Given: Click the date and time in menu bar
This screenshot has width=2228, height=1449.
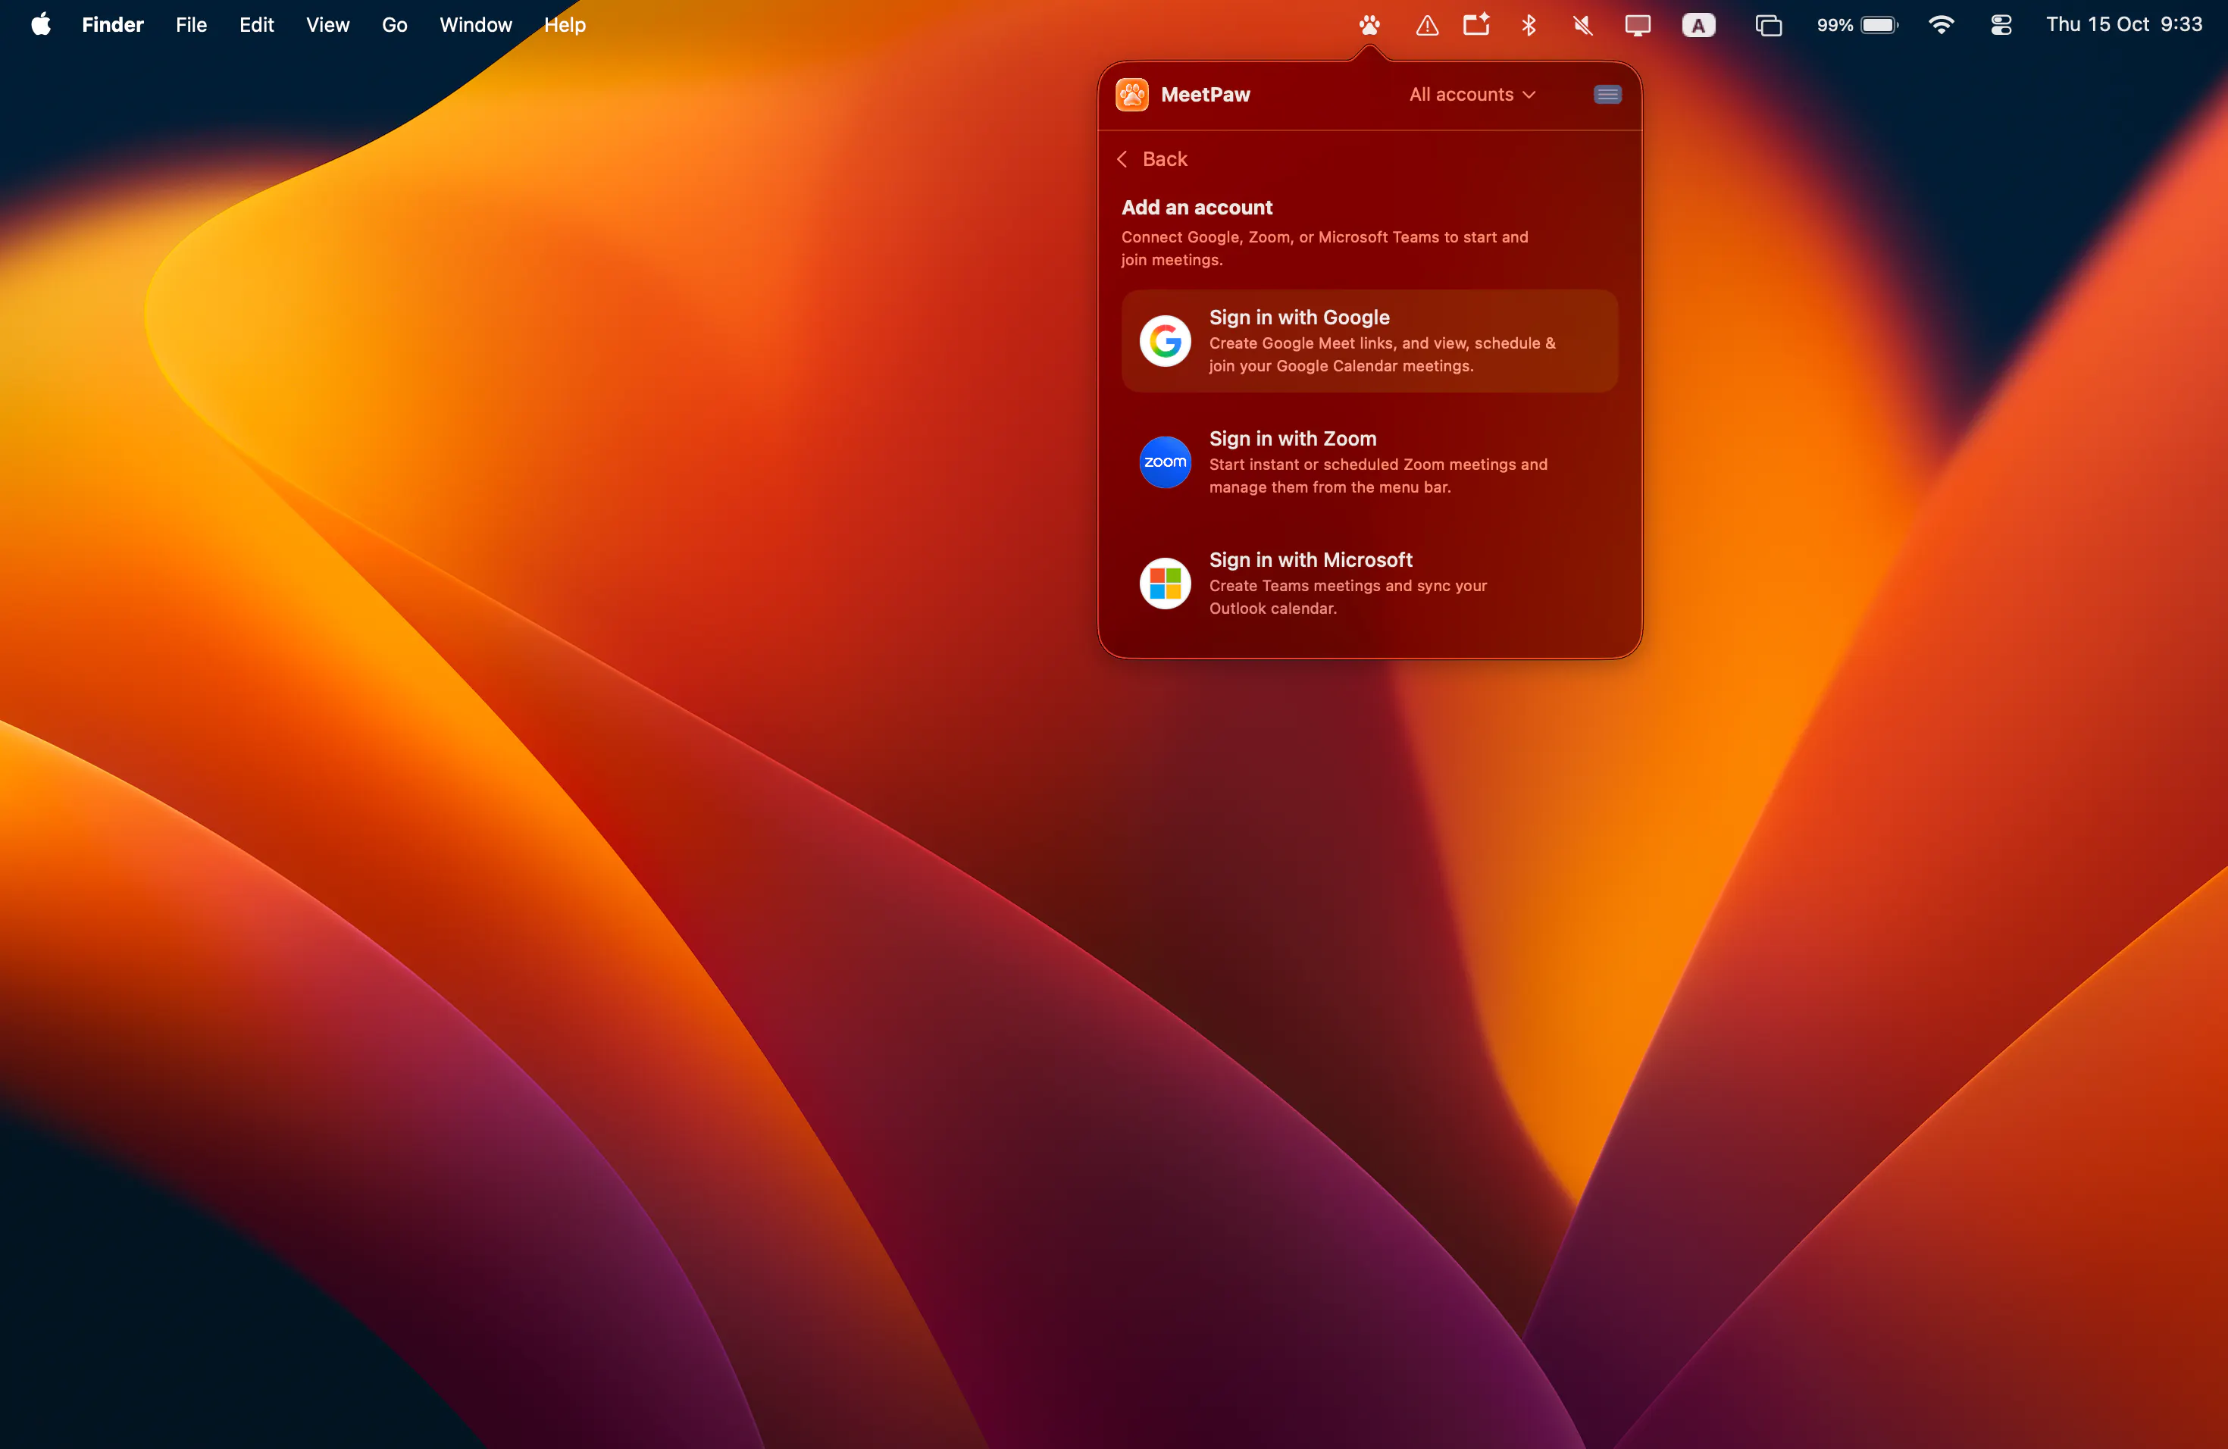Looking at the screenshot, I should [2123, 25].
